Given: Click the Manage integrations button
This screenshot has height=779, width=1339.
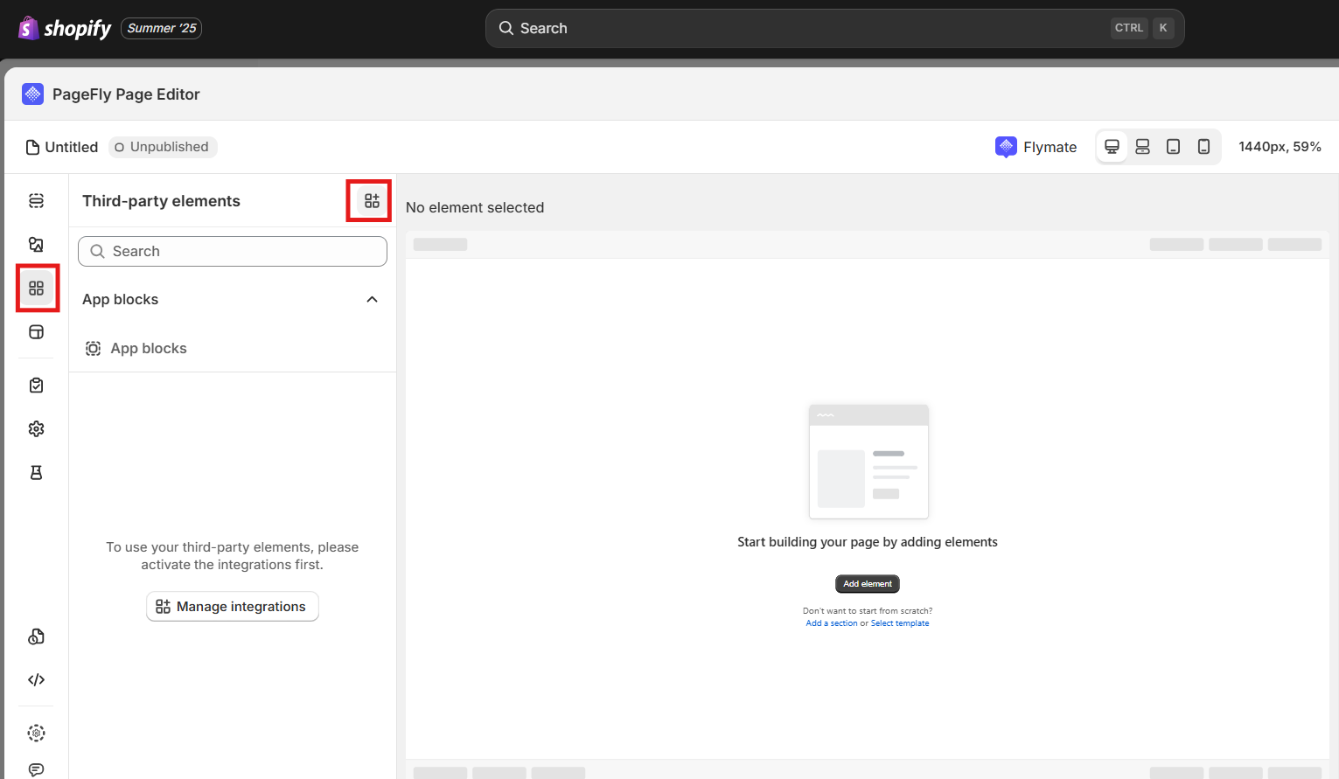Looking at the screenshot, I should (233, 607).
